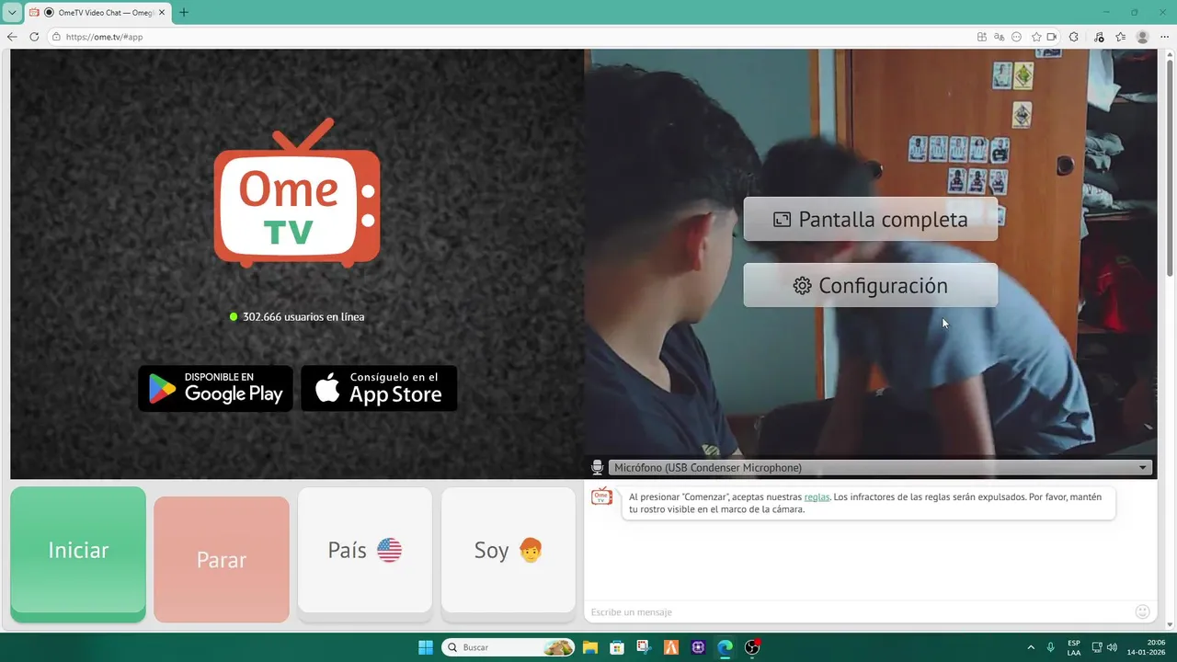
Task: Click the Parar button
Action: (222, 559)
